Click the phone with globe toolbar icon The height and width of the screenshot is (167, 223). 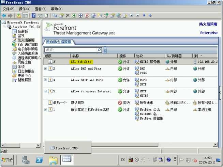(106, 15)
